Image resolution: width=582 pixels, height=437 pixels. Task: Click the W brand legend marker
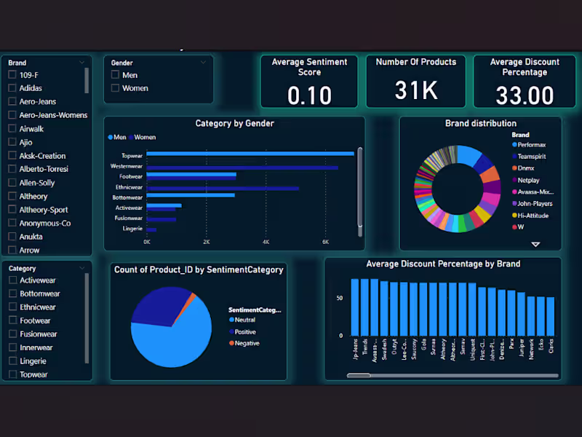click(514, 227)
